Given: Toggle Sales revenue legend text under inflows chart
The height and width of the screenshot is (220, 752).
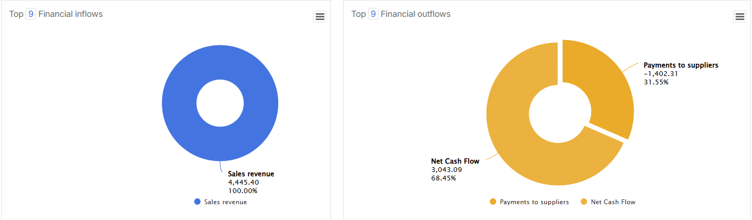Looking at the screenshot, I should 225,202.
